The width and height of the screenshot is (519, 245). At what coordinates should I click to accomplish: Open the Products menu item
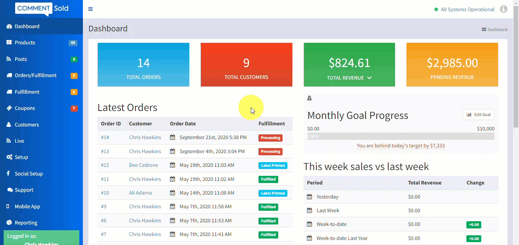[x=25, y=43]
